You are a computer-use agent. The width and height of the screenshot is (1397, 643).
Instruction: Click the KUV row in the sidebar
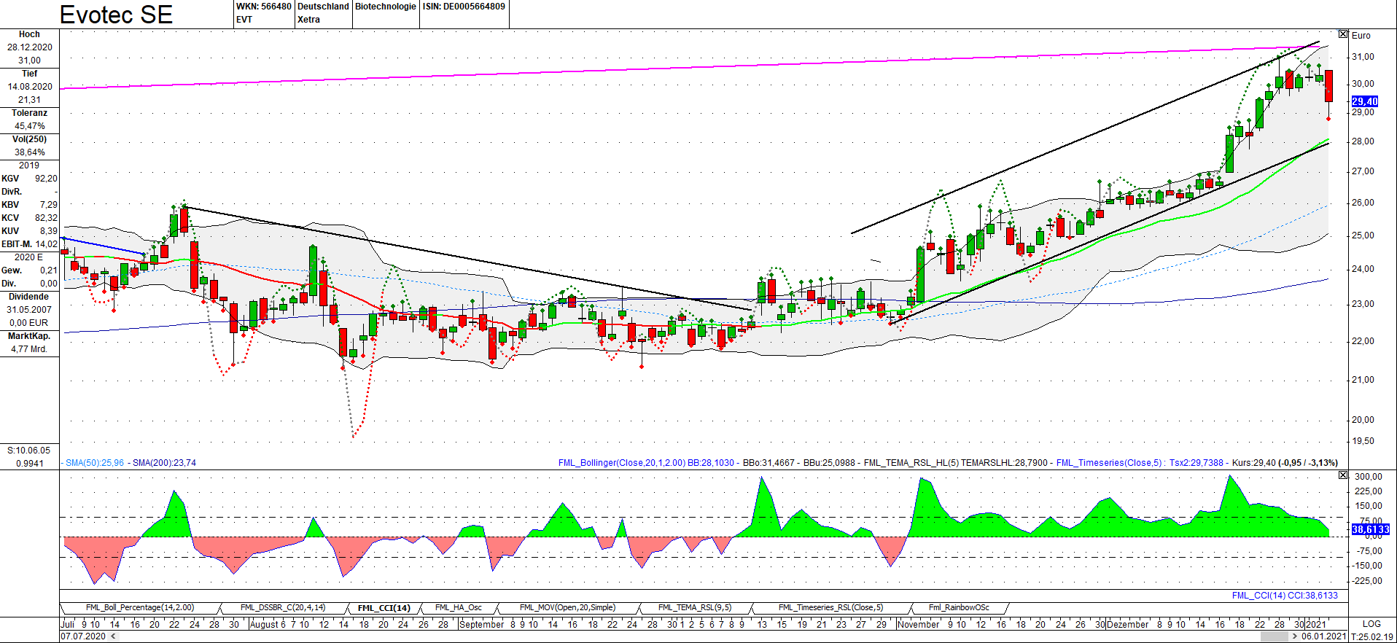point(29,231)
